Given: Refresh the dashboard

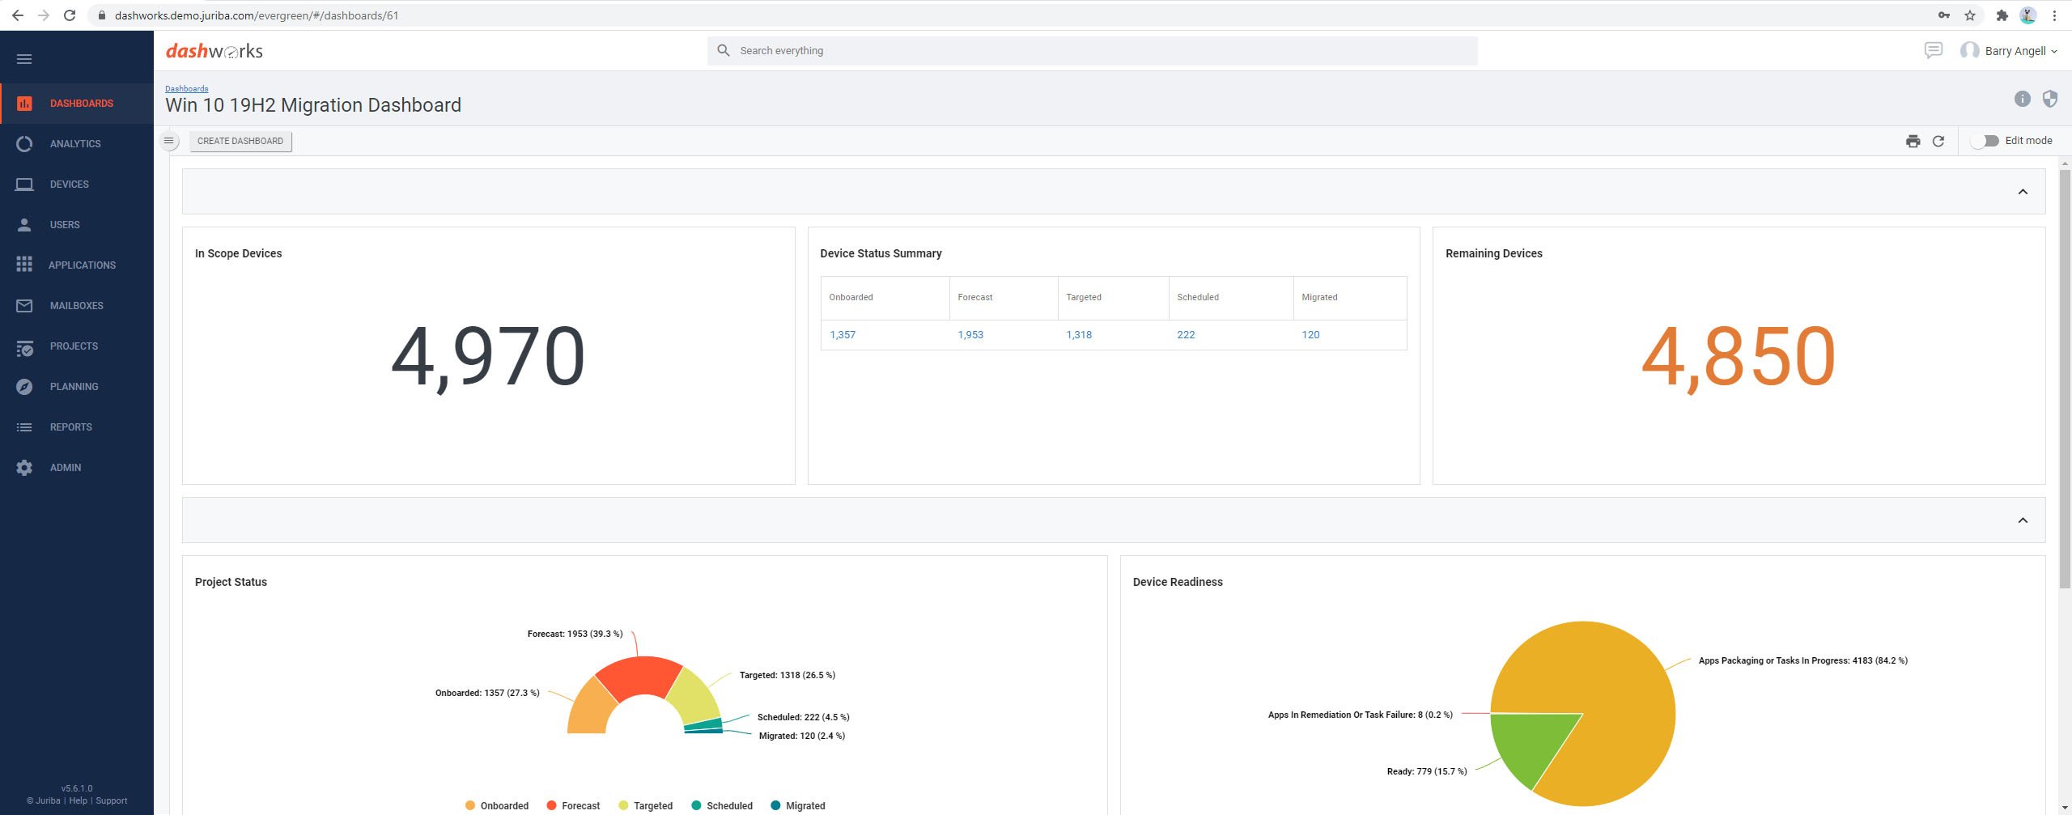Looking at the screenshot, I should (x=1938, y=141).
